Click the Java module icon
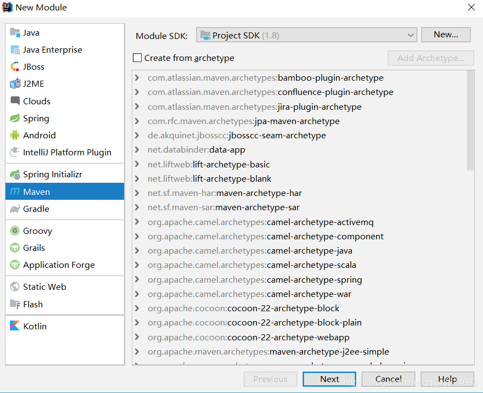 (x=15, y=32)
